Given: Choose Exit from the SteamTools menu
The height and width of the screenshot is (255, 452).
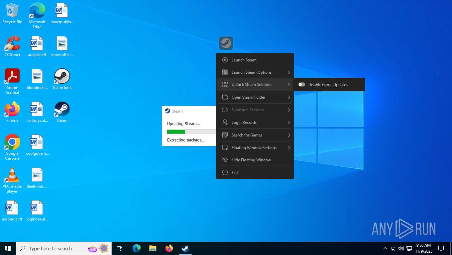Looking at the screenshot, I should pyautogui.click(x=255, y=173).
